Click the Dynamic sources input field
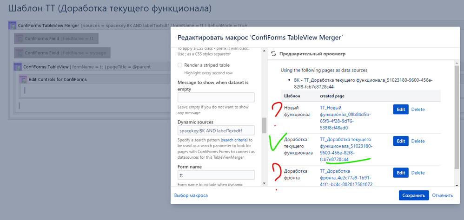464x220 pixels. click(x=216, y=130)
